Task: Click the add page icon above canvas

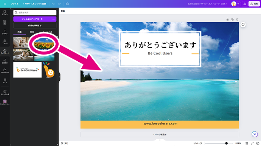Action: (x=237, y=19)
